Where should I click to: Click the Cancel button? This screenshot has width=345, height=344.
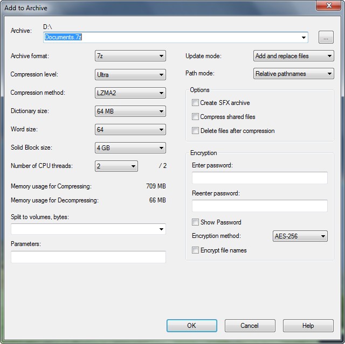[250, 326]
